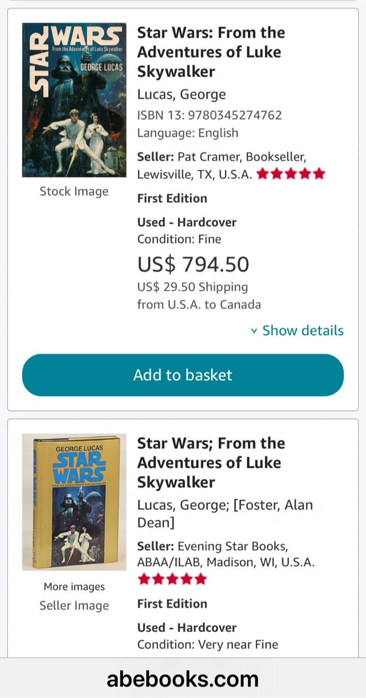View seller Evening Star Books

(x=232, y=546)
